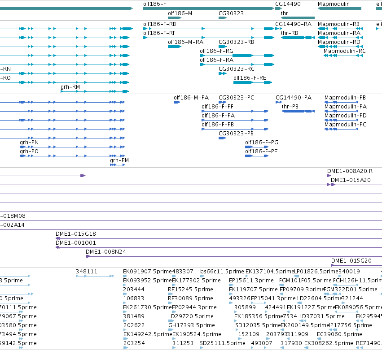The image size is (382, 350).
Task: Select transcript thr-RB
Action: tap(298, 38)
